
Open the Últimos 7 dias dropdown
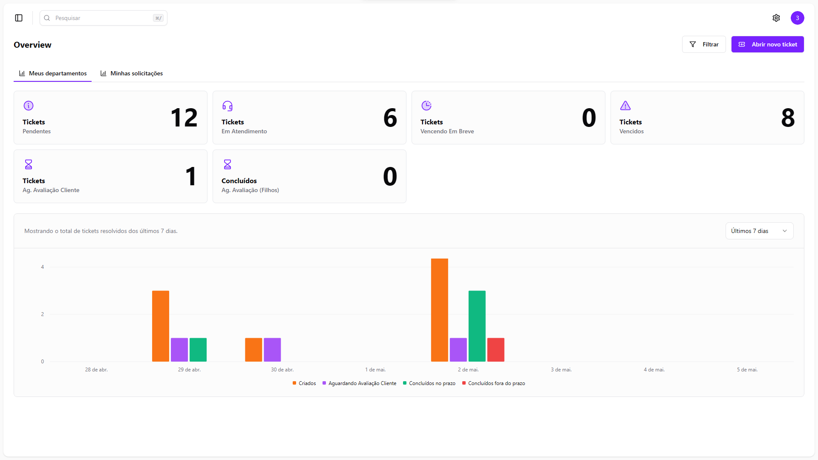click(x=759, y=231)
